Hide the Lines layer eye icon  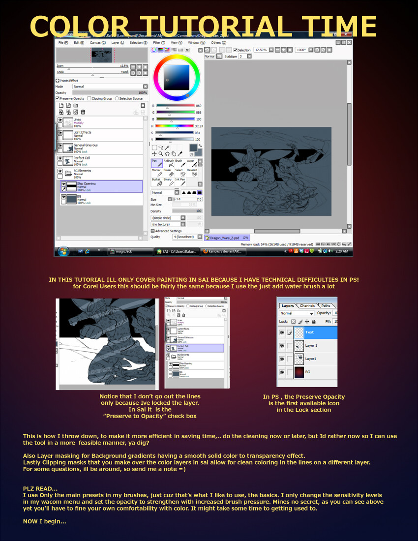coord(60,120)
